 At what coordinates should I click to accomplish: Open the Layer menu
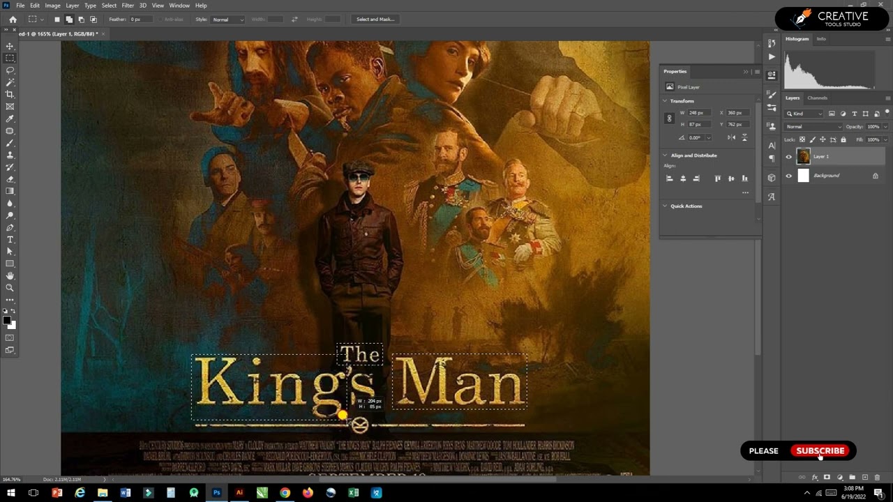(x=73, y=6)
